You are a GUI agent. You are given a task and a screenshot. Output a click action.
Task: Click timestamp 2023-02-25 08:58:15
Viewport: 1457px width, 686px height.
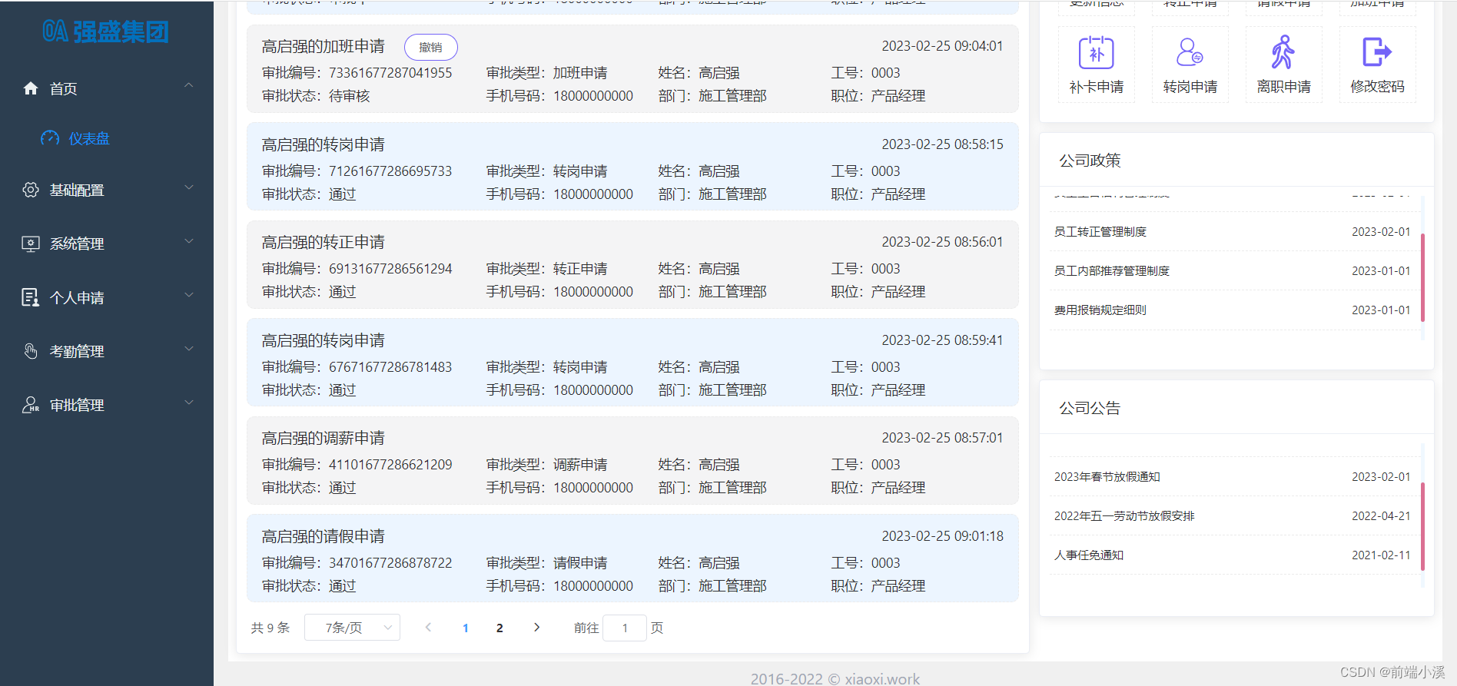(942, 144)
